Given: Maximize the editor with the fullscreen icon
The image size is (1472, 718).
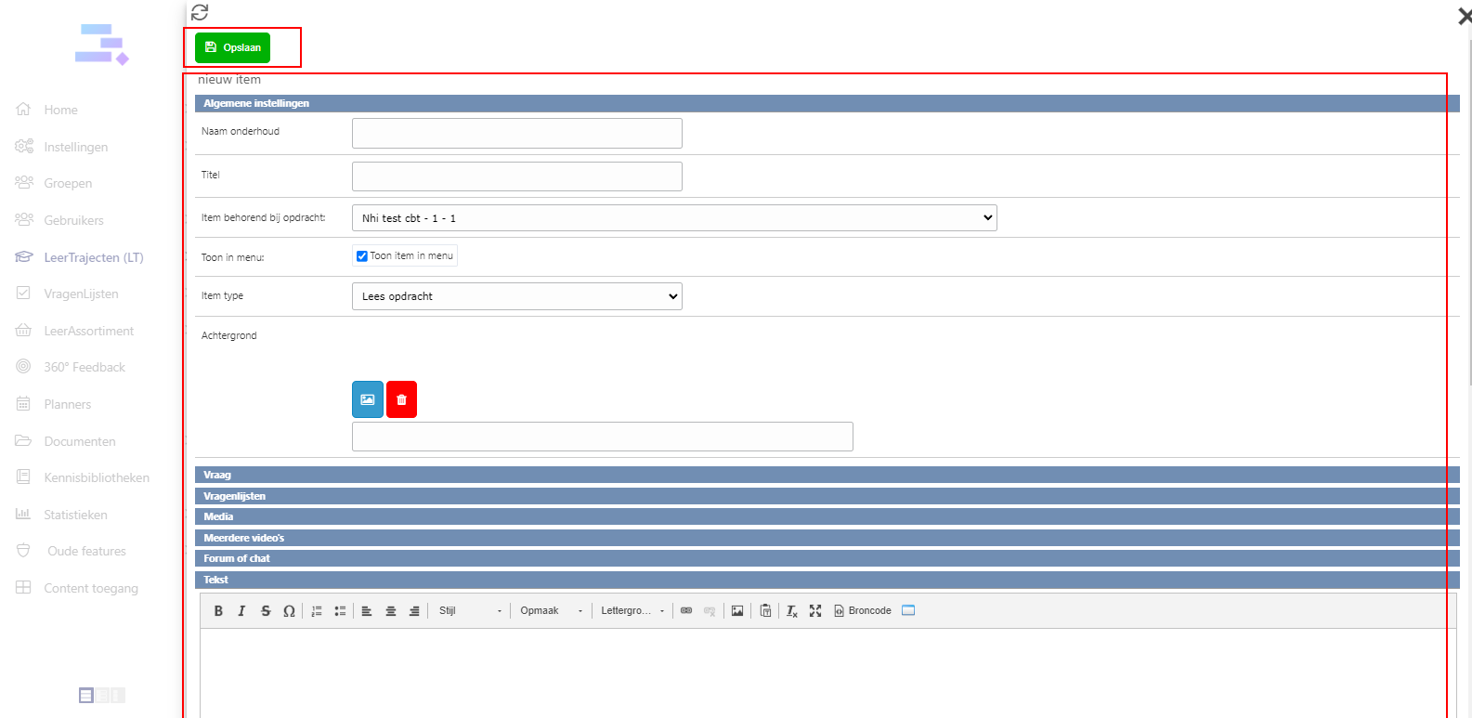Looking at the screenshot, I should click(815, 611).
